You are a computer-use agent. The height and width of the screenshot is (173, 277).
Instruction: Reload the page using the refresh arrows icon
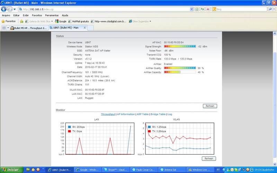[202, 9]
